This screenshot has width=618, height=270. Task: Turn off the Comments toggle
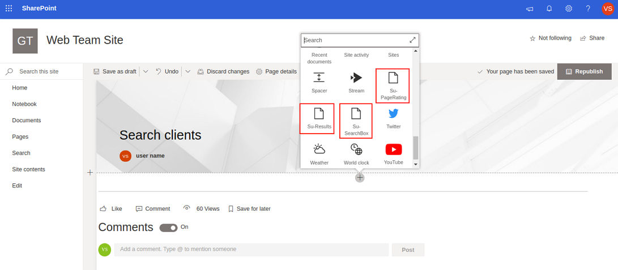click(168, 228)
